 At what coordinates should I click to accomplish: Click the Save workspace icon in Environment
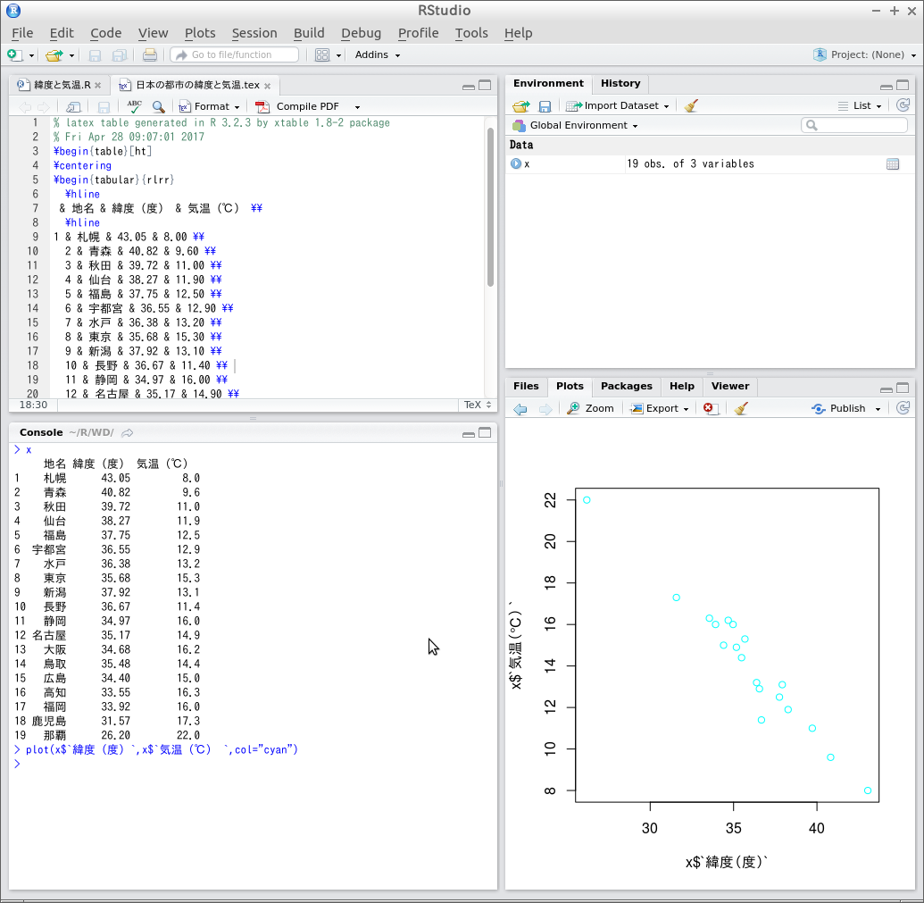pos(545,106)
